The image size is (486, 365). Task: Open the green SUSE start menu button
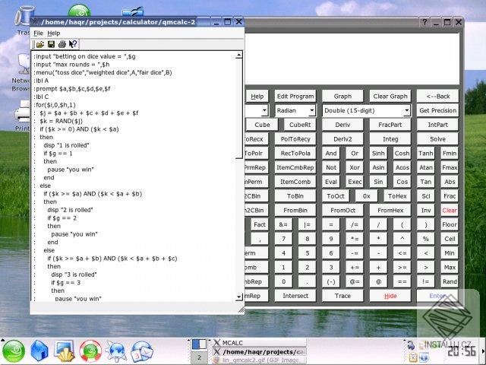pos(14,351)
